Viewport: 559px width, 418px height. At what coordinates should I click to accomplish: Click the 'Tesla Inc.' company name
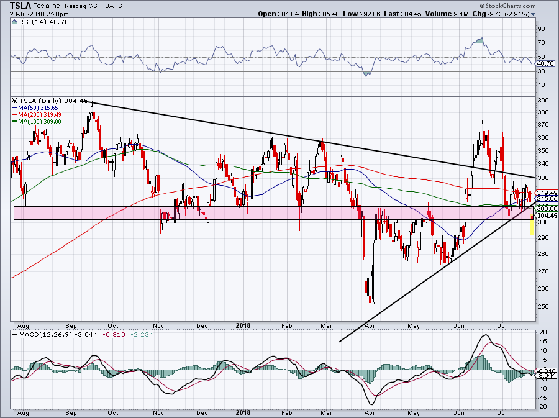click(x=47, y=6)
